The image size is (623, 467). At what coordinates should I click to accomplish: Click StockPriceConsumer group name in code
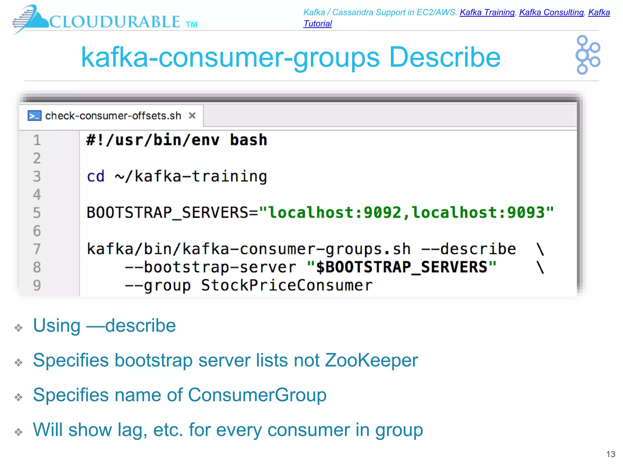point(287,285)
